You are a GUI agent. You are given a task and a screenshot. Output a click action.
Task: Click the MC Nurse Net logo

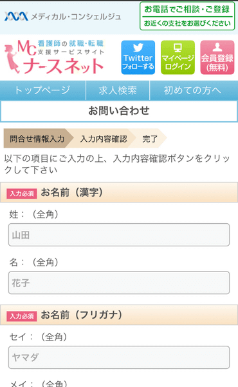coord(55,57)
